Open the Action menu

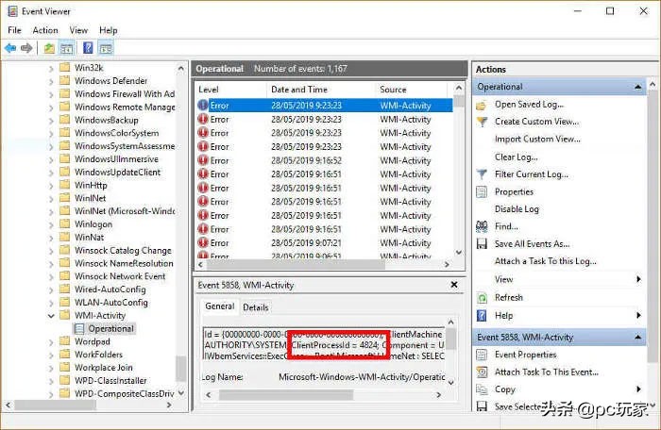click(44, 30)
